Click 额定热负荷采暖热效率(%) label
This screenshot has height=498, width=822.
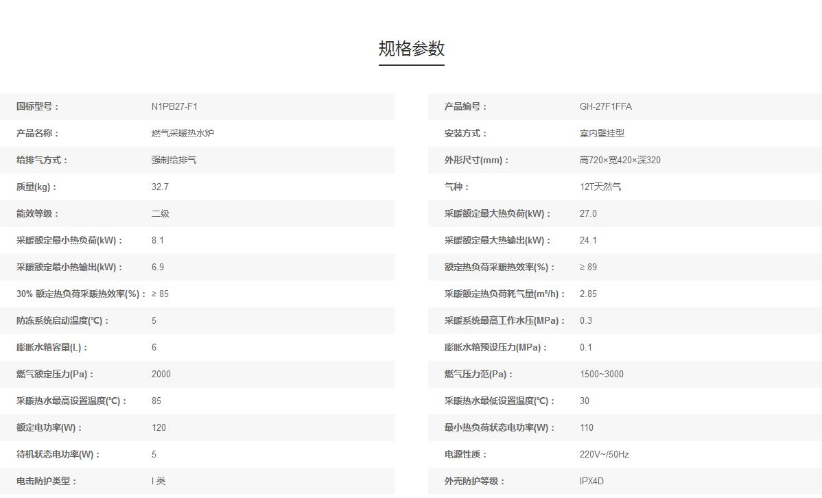point(500,267)
